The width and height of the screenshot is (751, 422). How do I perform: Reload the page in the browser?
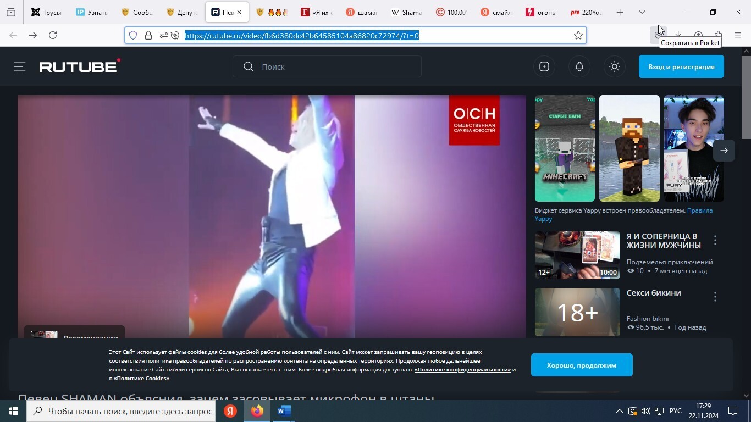53,35
